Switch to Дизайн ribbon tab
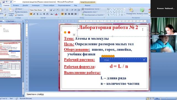 click(25, 5)
